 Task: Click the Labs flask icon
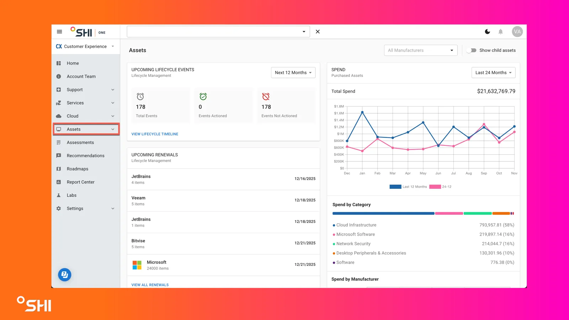pos(59,195)
